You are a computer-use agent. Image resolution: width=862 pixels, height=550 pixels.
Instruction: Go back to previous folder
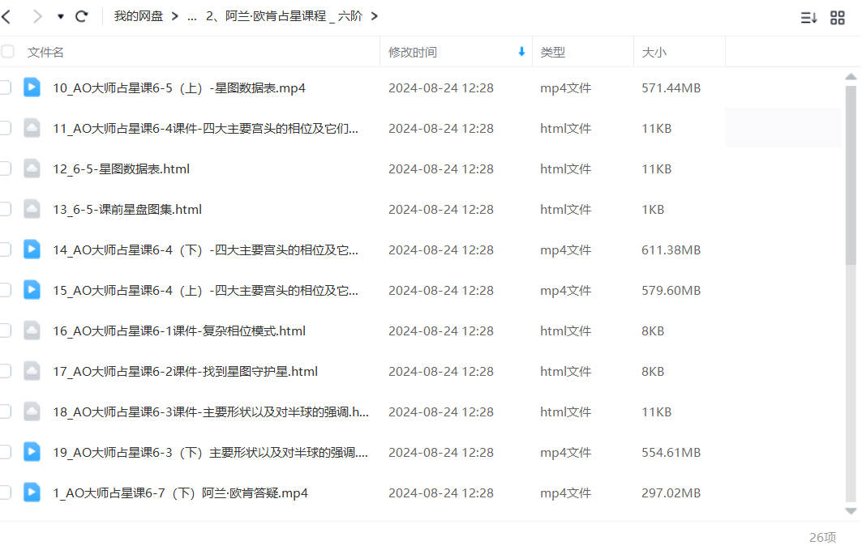(x=6, y=16)
